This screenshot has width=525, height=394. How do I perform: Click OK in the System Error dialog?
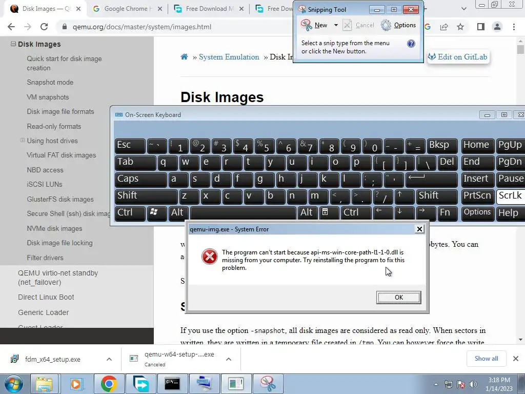[x=398, y=297]
